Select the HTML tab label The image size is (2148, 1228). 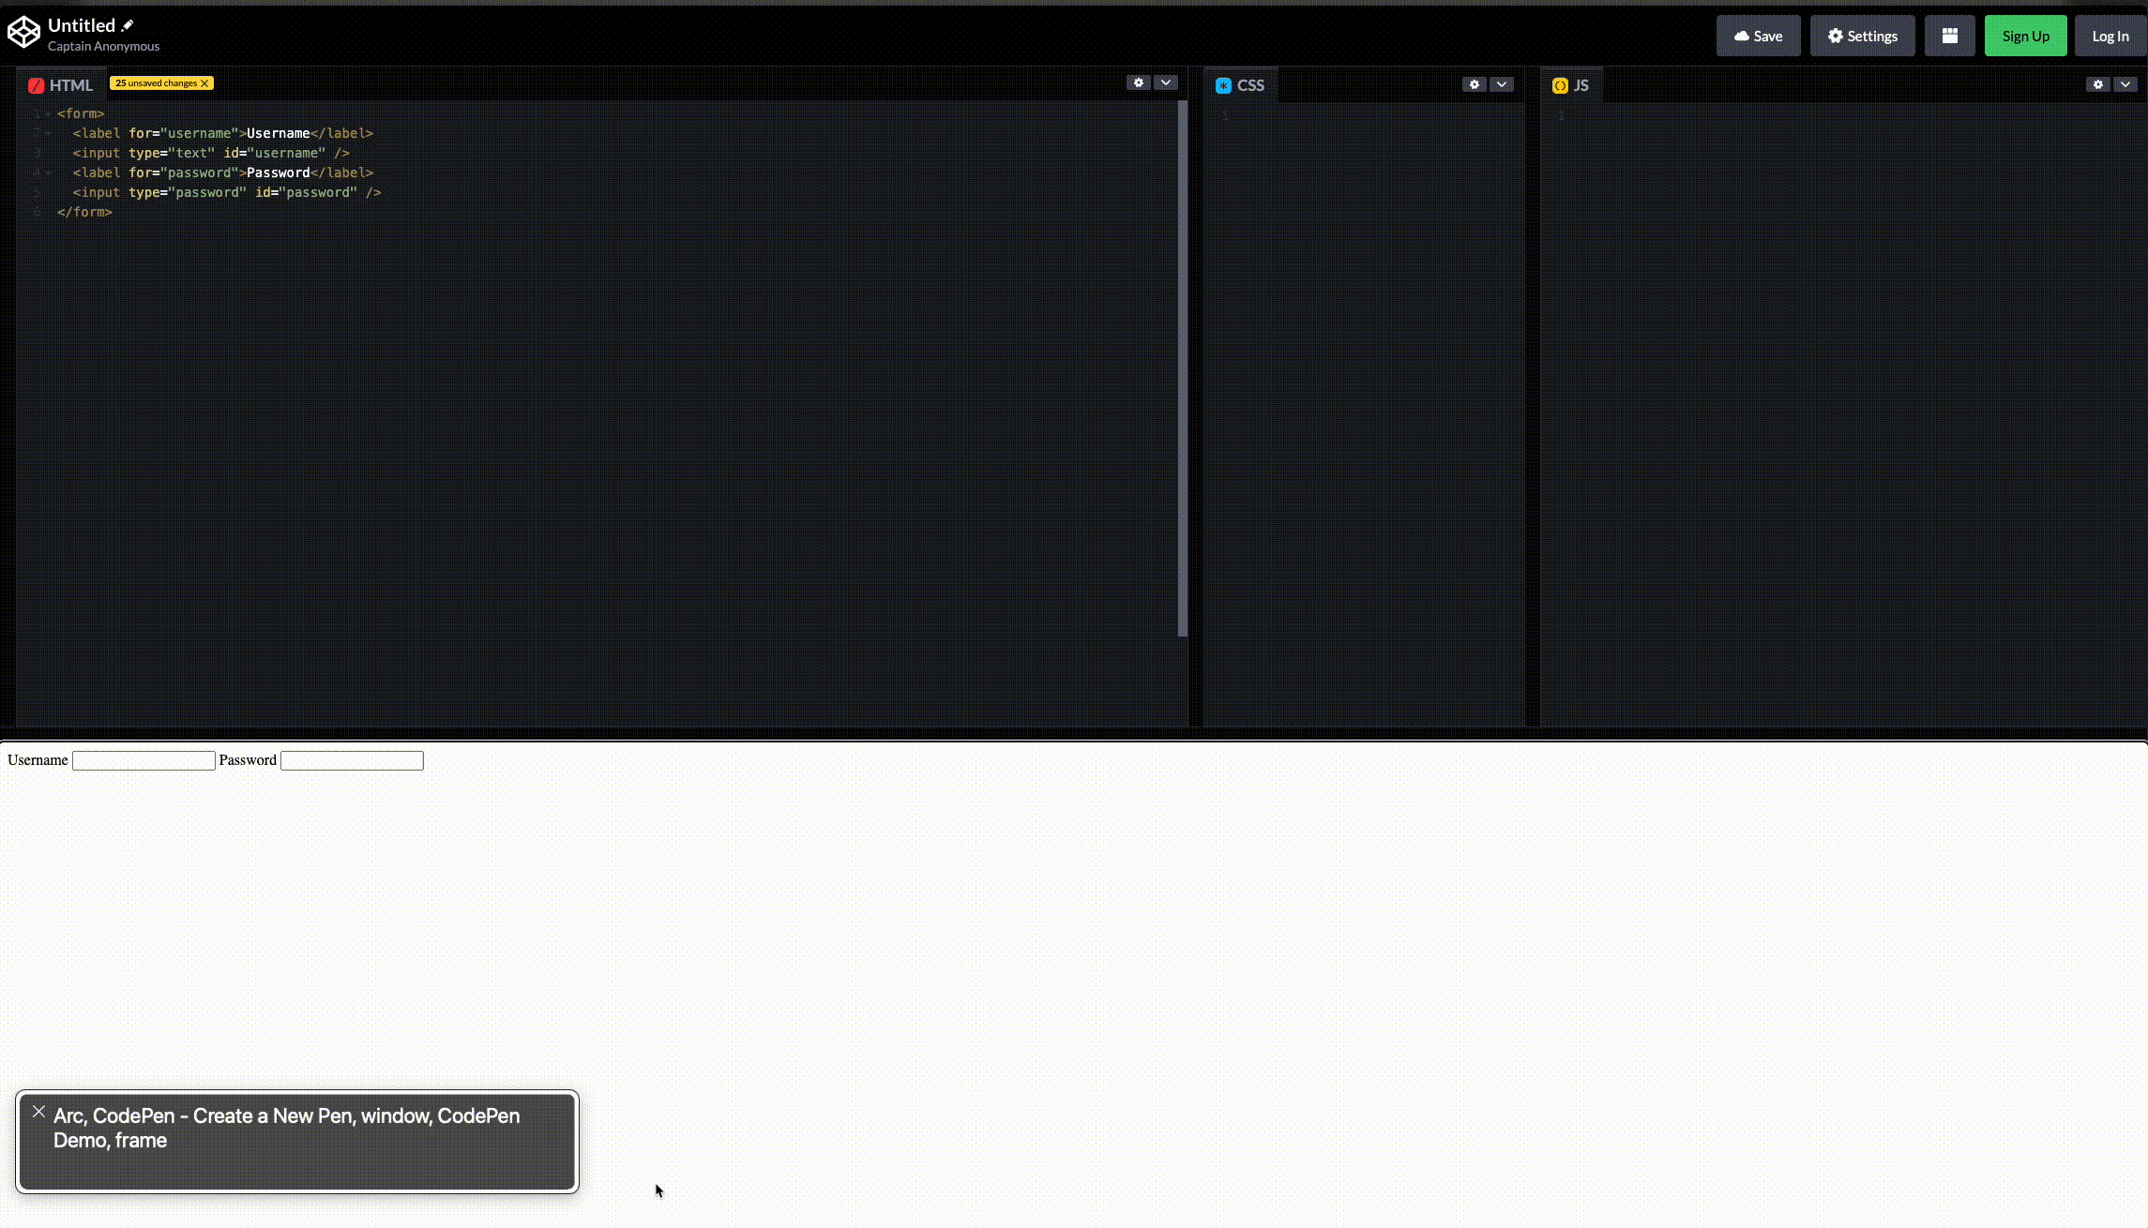pos(70,84)
